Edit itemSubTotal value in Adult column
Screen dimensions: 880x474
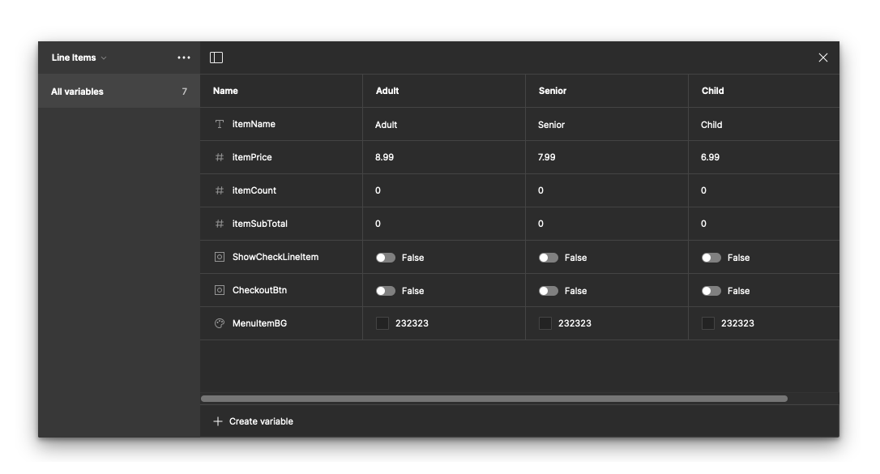(444, 224)
